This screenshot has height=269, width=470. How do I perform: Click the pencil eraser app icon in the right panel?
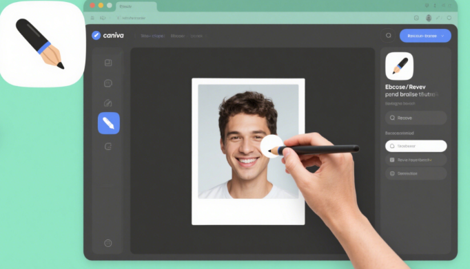tap(399, 66)
